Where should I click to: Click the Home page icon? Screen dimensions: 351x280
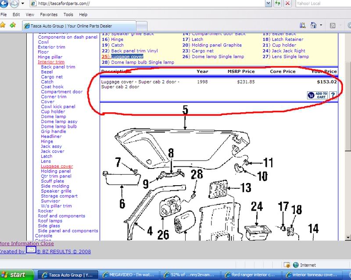coord(313,25)
